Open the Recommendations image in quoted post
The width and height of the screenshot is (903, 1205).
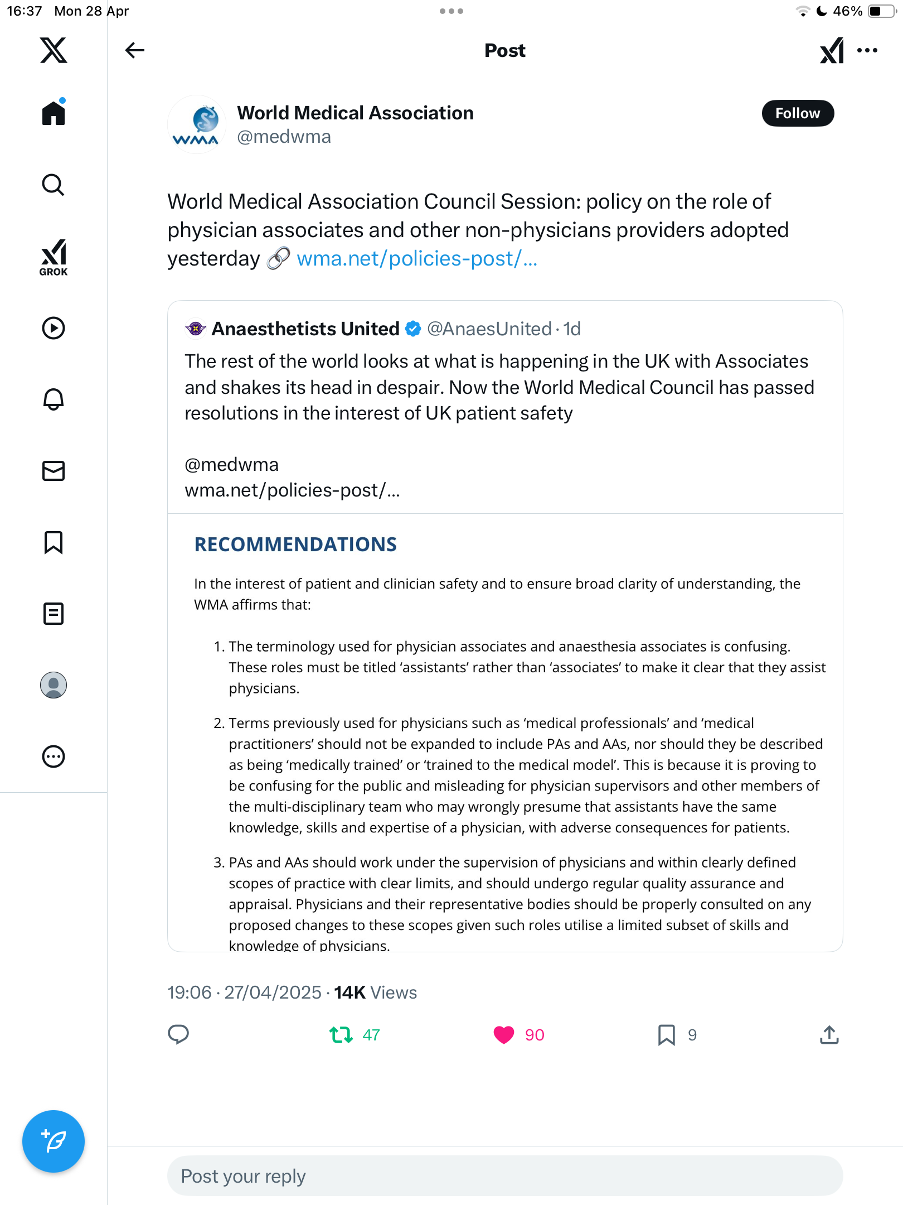505,732
